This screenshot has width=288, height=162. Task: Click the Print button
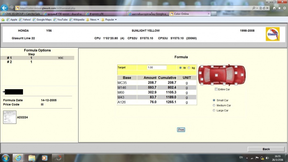pyautogui.click(x=181, y=130)
